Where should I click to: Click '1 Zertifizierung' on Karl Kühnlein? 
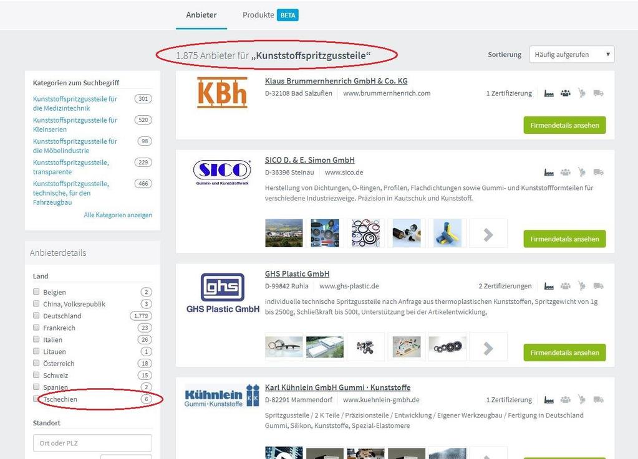(x=509, y=400)
